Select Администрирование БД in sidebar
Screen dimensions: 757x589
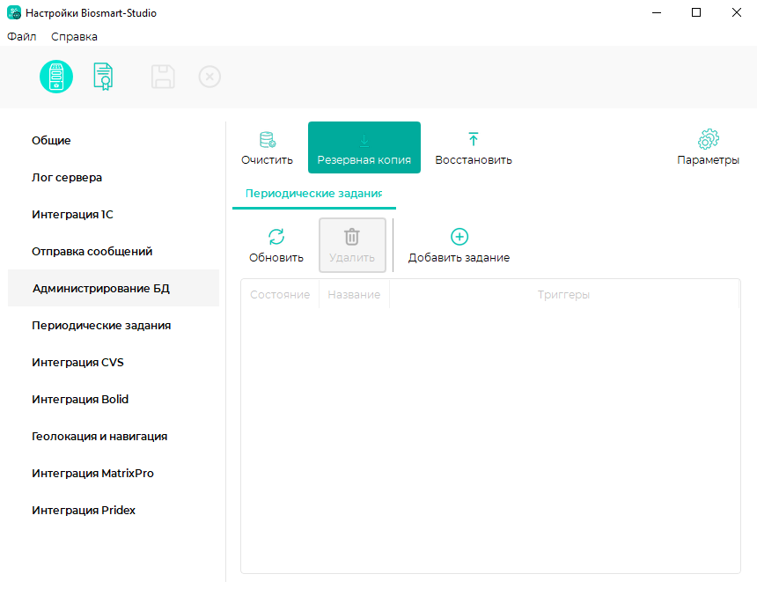(114, 288)
